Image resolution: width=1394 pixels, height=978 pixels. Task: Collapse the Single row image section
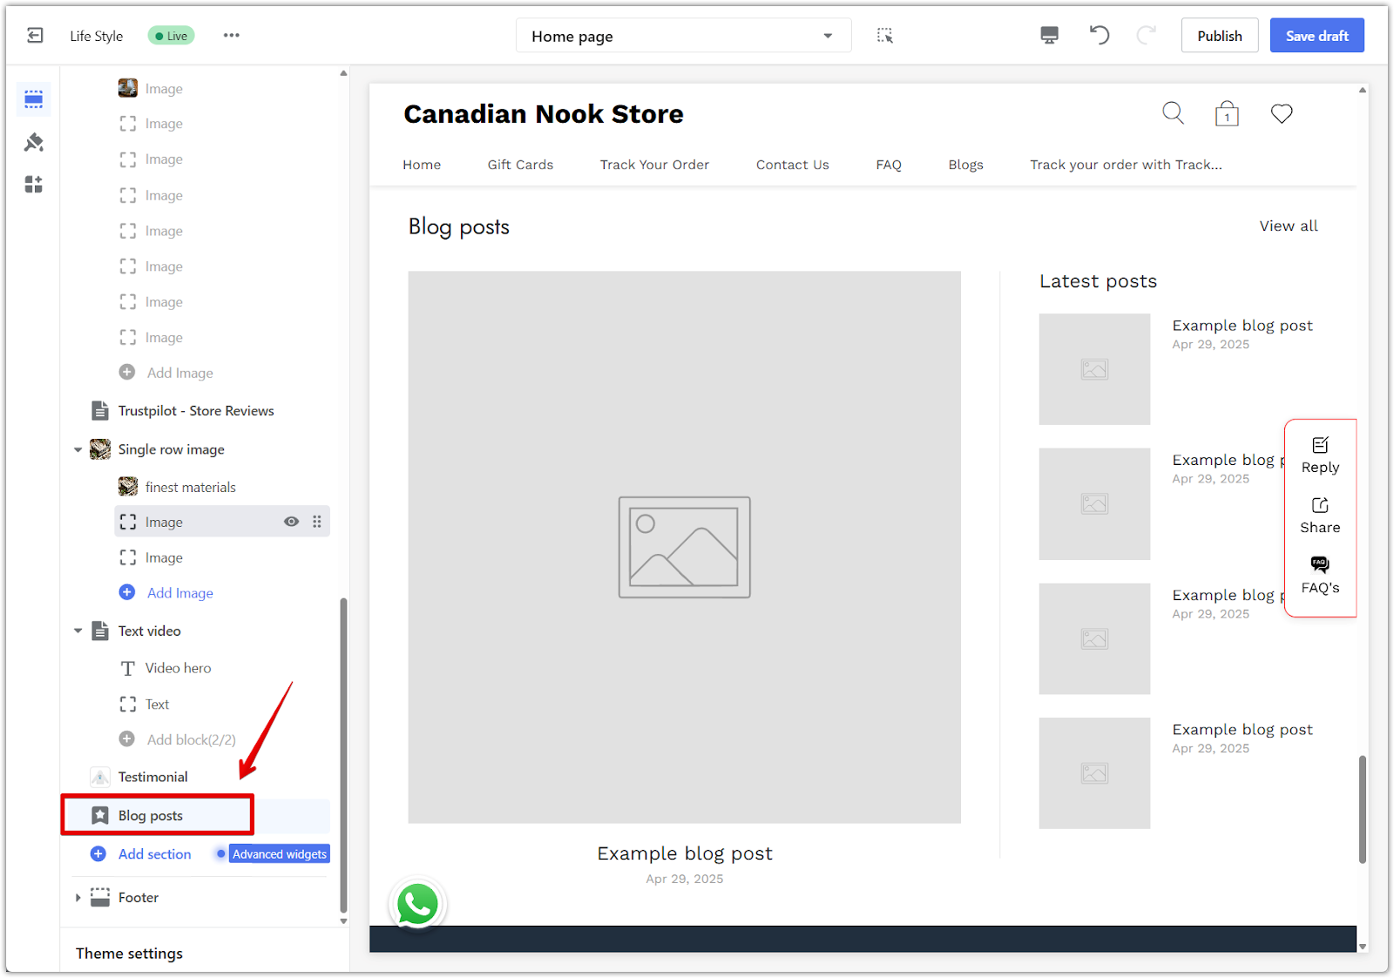pyautogui.click(x=78, y=450)
